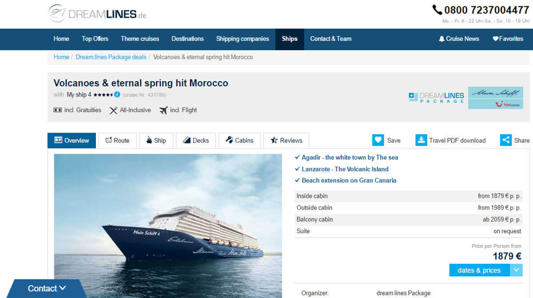Switch to the Decks tab
Screen dimensions: 533x298
[195, 141]
